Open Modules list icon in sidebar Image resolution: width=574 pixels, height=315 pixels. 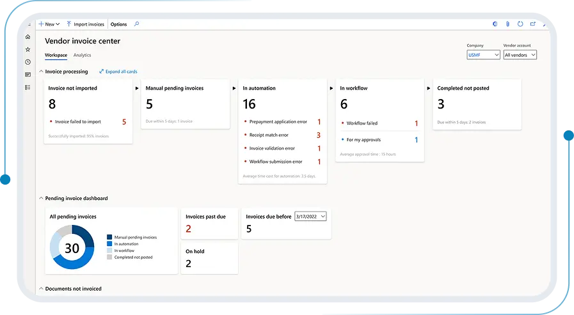coord(28,88)
